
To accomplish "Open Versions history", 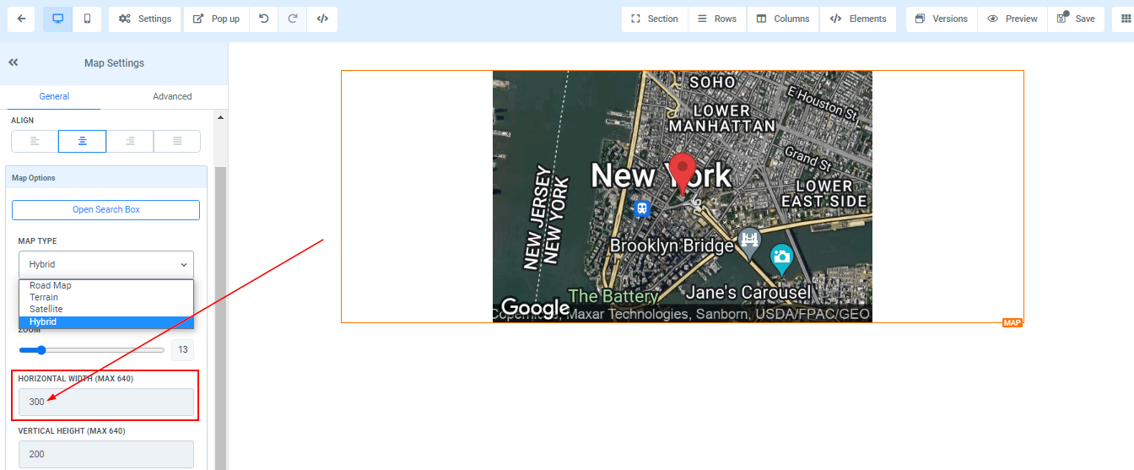I will [942, 19].
